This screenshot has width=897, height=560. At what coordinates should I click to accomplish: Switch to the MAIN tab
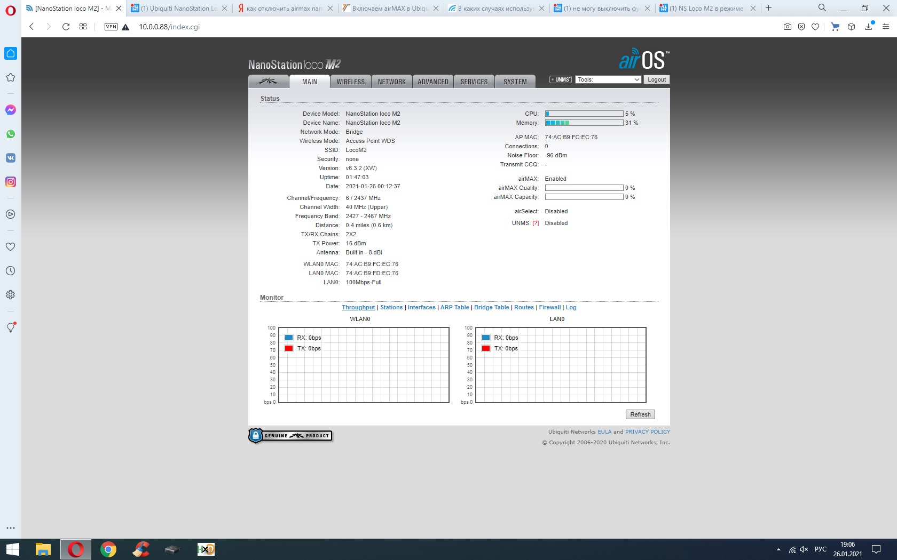310,82
